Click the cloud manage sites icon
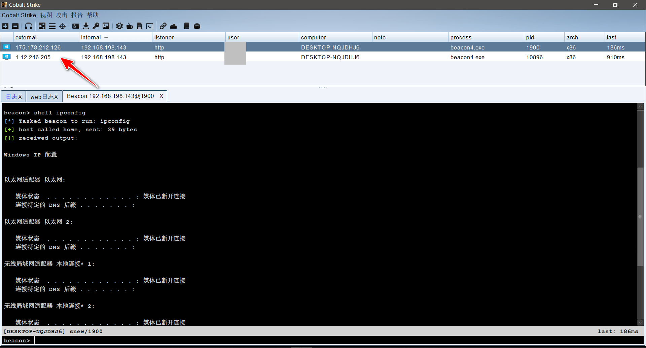646x348 pixels. pos(173,26)
